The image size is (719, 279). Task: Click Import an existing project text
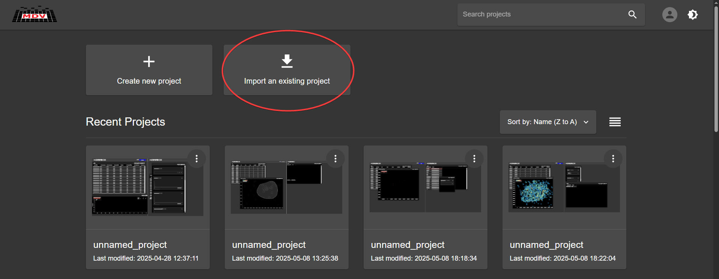[x=287, y=81]
